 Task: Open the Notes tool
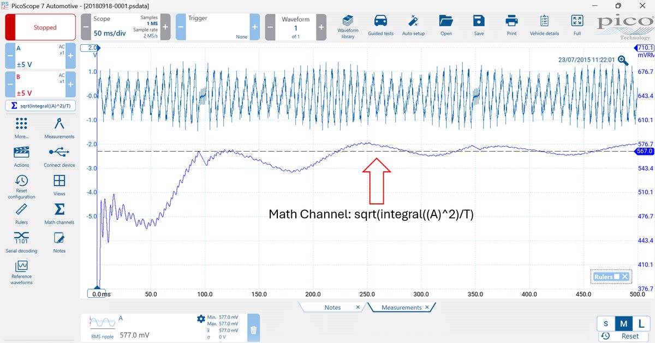pos(59,243)
